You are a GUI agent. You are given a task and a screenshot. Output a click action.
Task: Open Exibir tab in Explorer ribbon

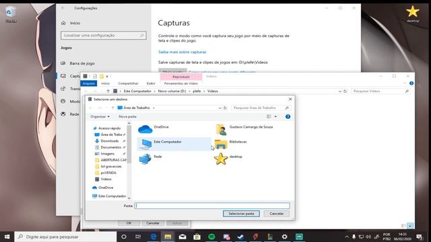tap(151, 83)
